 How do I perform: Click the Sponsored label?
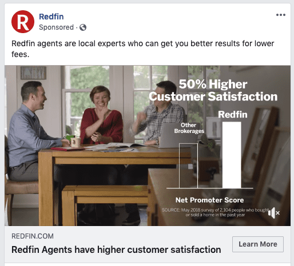point(56,27)
